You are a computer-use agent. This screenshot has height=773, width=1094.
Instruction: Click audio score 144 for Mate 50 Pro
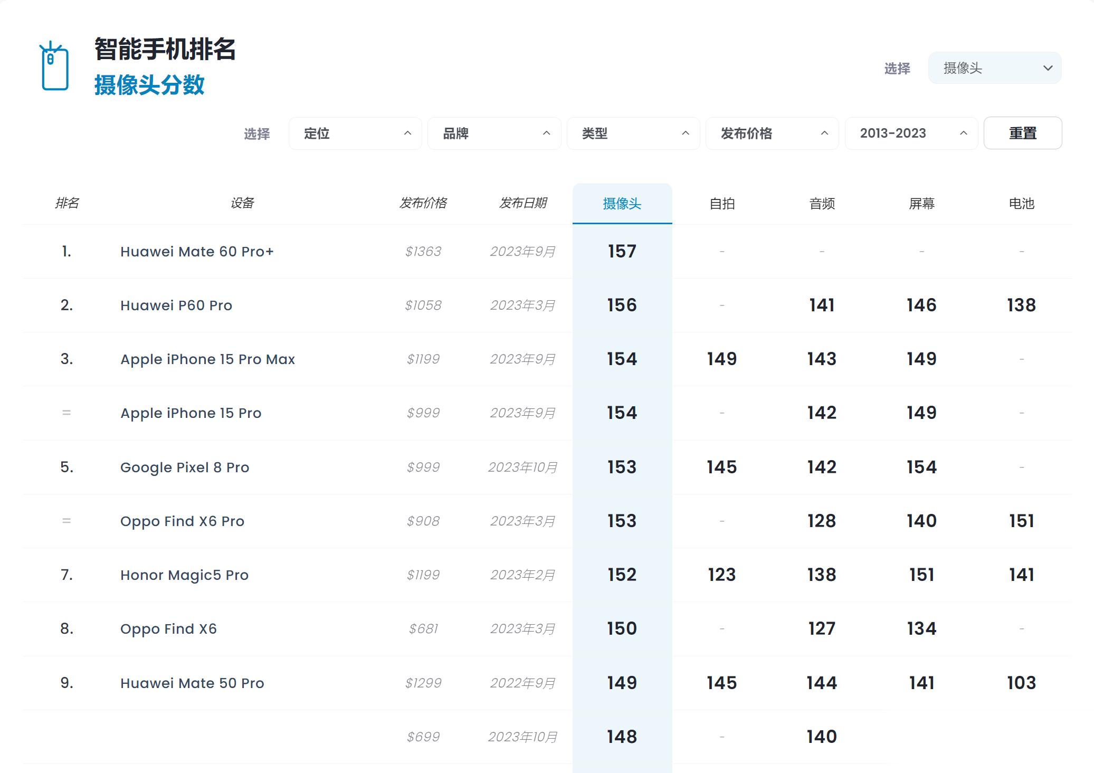coord(822,683)
